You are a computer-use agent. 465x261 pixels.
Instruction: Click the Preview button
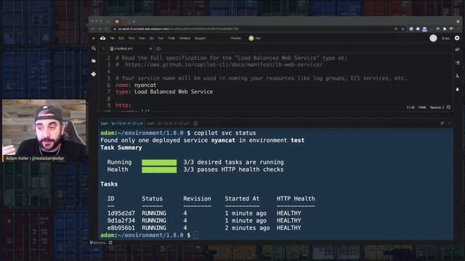235,38
